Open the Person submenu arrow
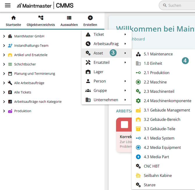Image resolution: width=195 pixels, height=190 pixels. (125, 81)
